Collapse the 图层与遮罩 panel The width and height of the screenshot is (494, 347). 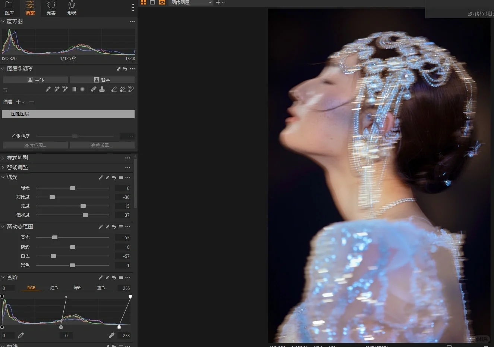pyautogui.click(x=3, y=69)
